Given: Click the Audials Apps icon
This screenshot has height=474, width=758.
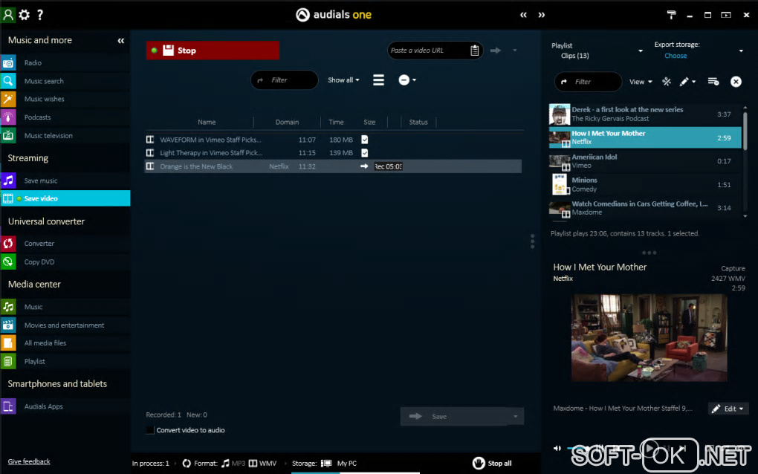Looking at the screenshot, I should pos(8,406).
